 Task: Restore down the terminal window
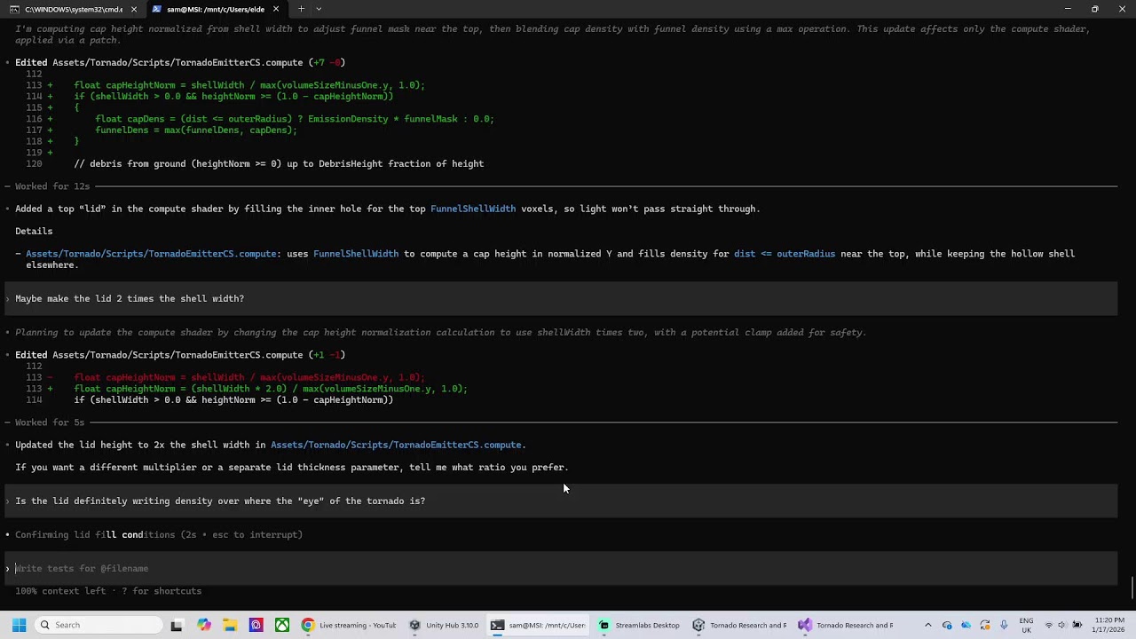(1094, 9)
